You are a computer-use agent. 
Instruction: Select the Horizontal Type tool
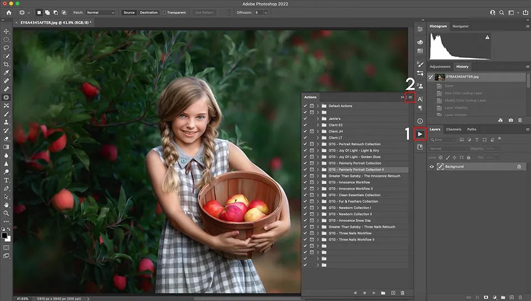coord(6,180)
